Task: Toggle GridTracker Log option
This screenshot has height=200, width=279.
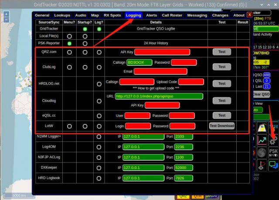Action: click(x=99, y=29)
